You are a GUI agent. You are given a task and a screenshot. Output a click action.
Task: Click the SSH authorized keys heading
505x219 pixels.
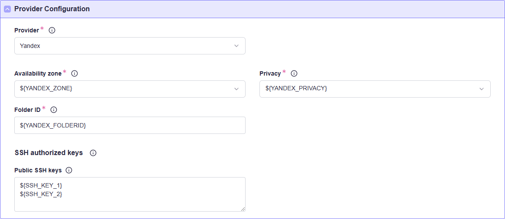coord(49,153)
